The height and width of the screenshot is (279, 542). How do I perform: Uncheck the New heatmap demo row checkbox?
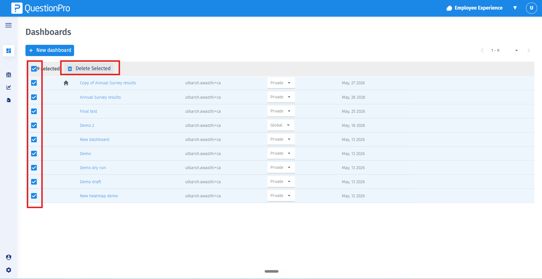[x=34, y=196]
